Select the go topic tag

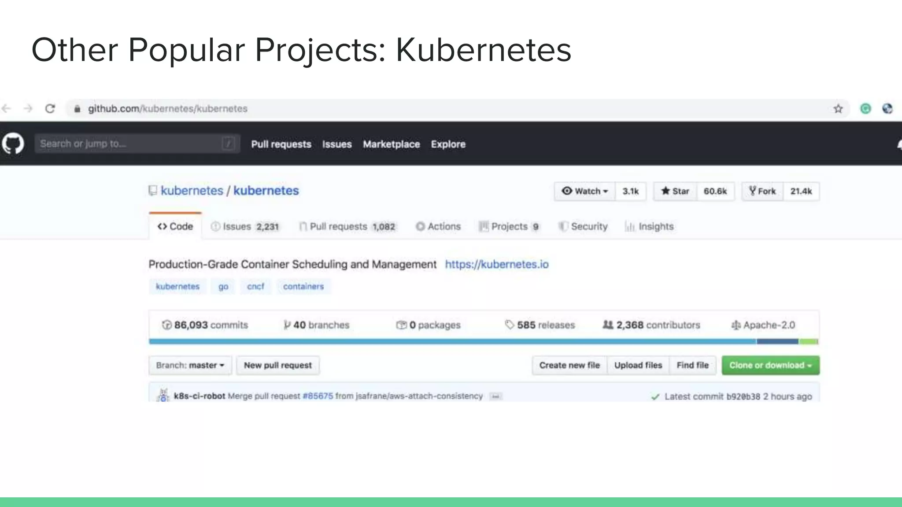tap(223, 287)
